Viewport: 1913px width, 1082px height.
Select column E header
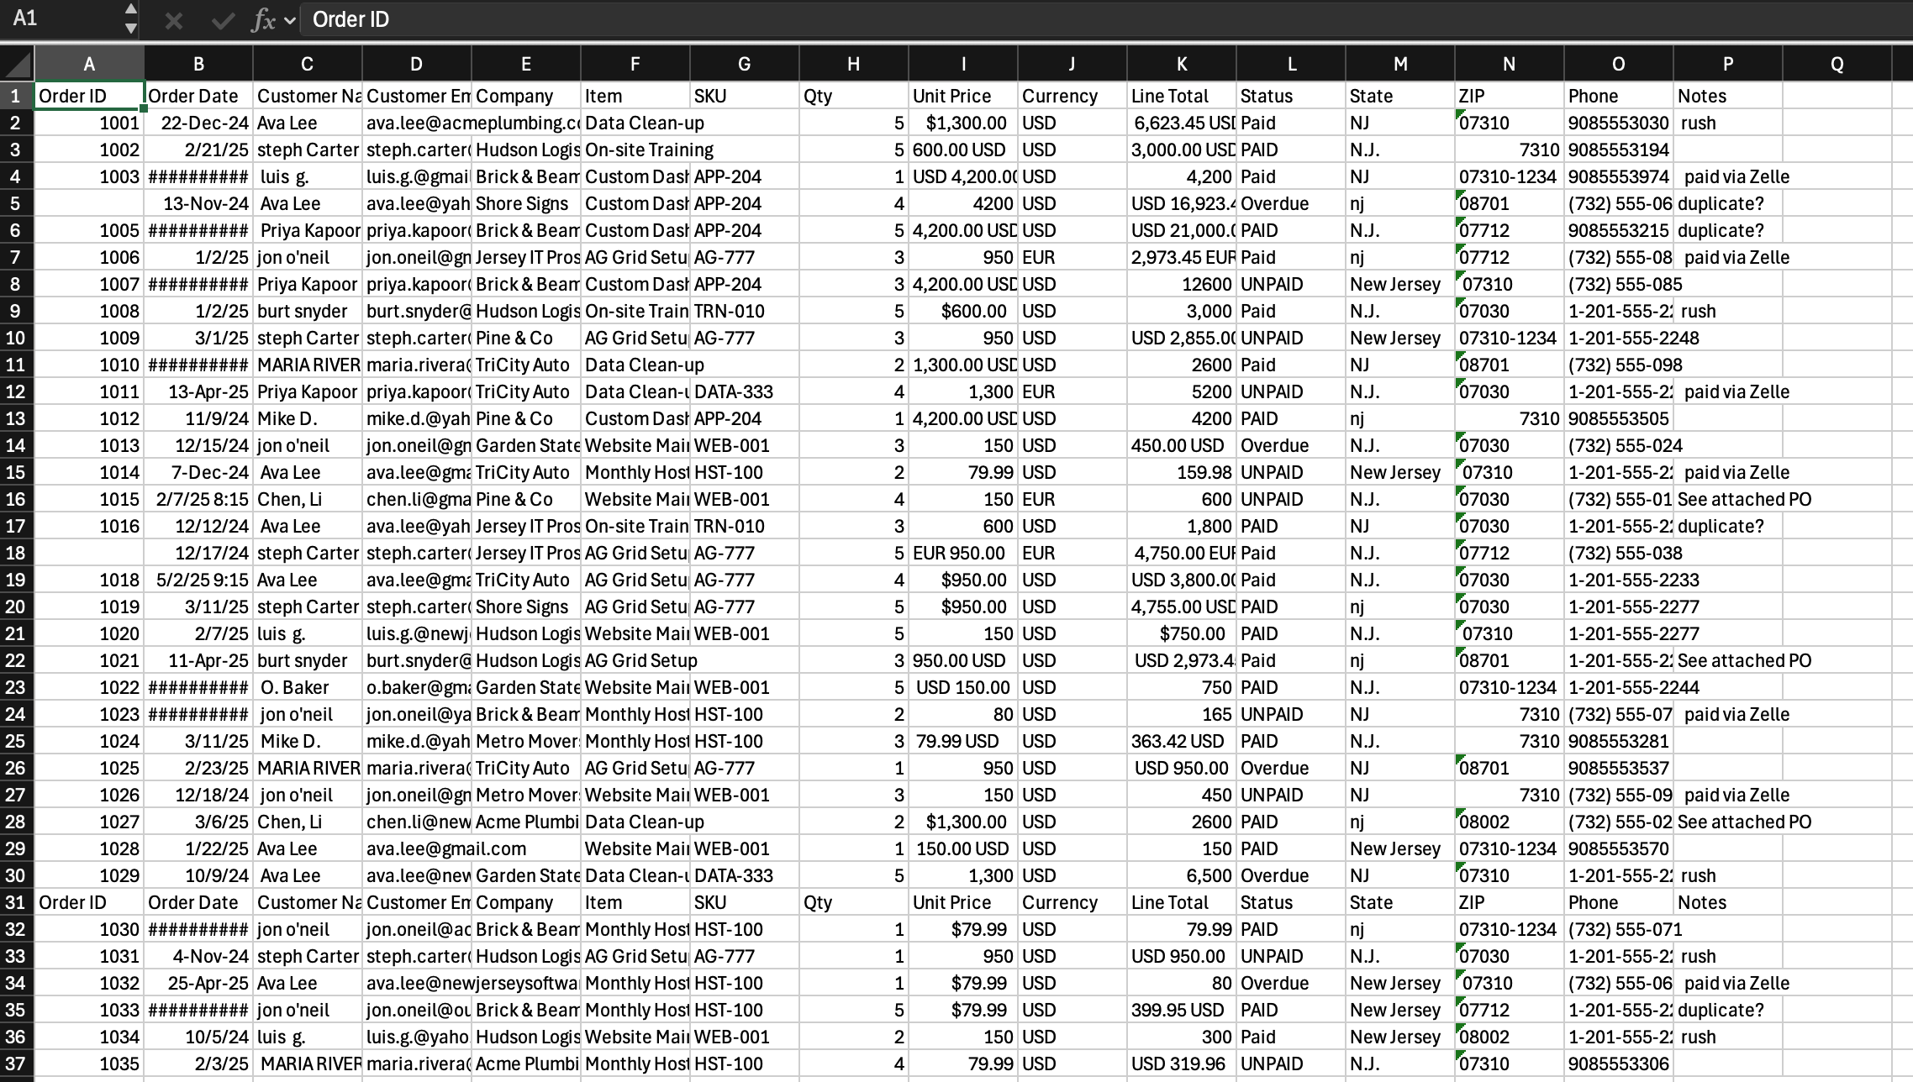pos(526,64)
